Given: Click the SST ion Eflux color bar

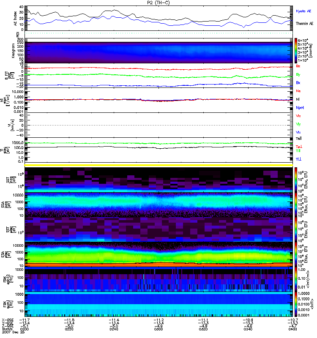Looking at the screenshot, I should pos(296,180).
